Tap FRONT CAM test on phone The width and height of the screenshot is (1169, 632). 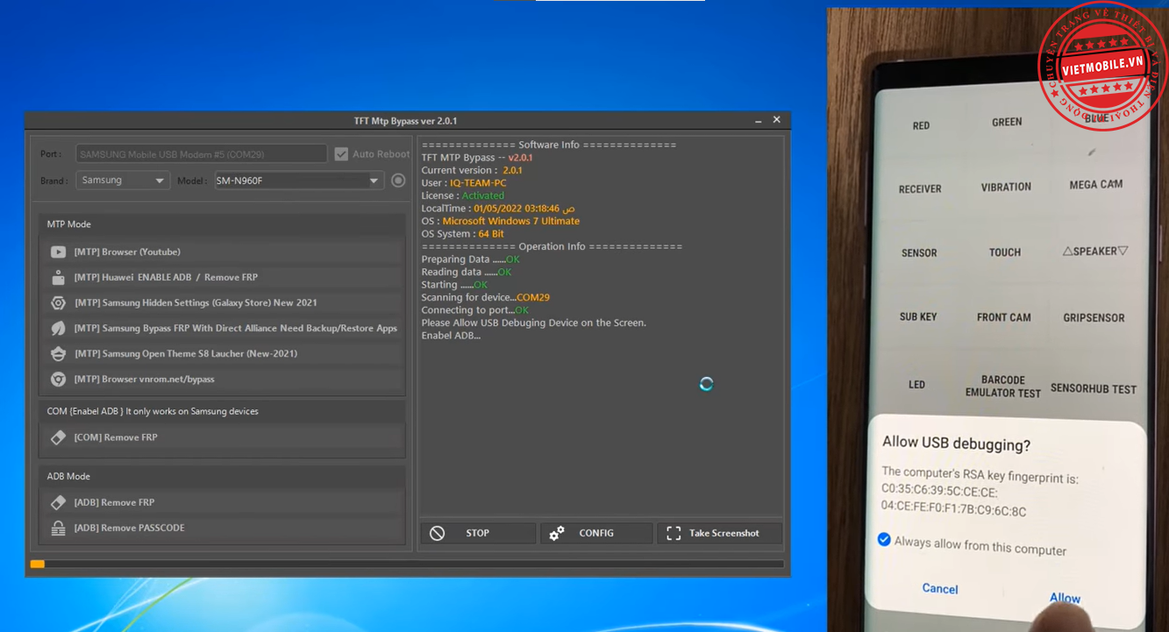(x=1004, y=317)
